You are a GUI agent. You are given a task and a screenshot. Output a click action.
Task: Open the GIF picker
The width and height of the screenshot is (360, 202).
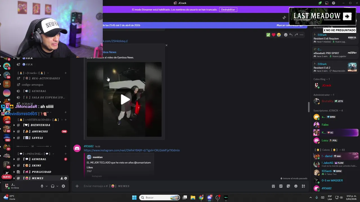coord(281,186)
